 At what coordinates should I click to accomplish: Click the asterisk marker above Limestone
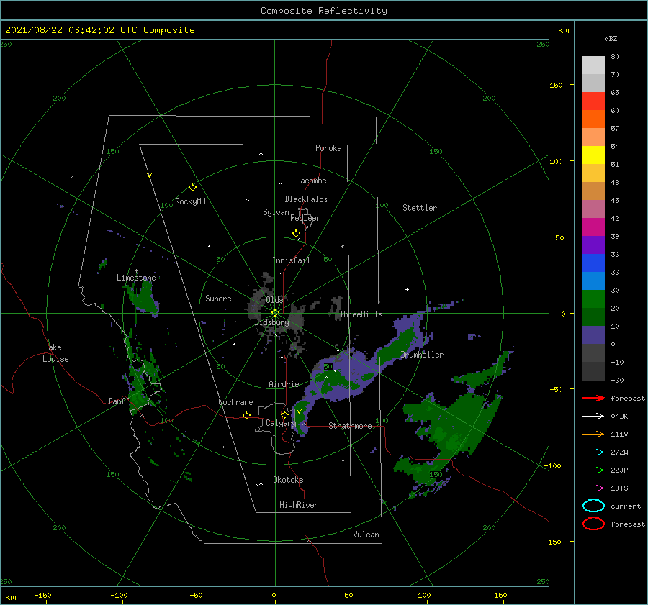click(136, 271)
